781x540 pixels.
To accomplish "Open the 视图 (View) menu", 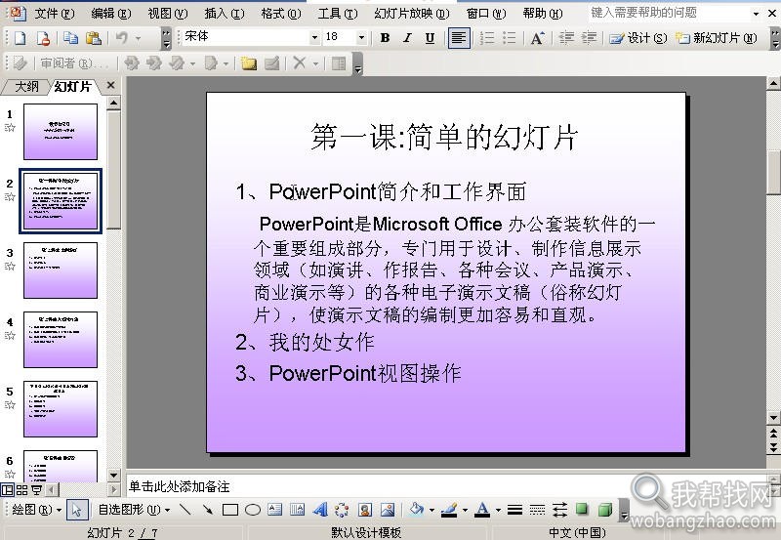I will click(168, 14).
